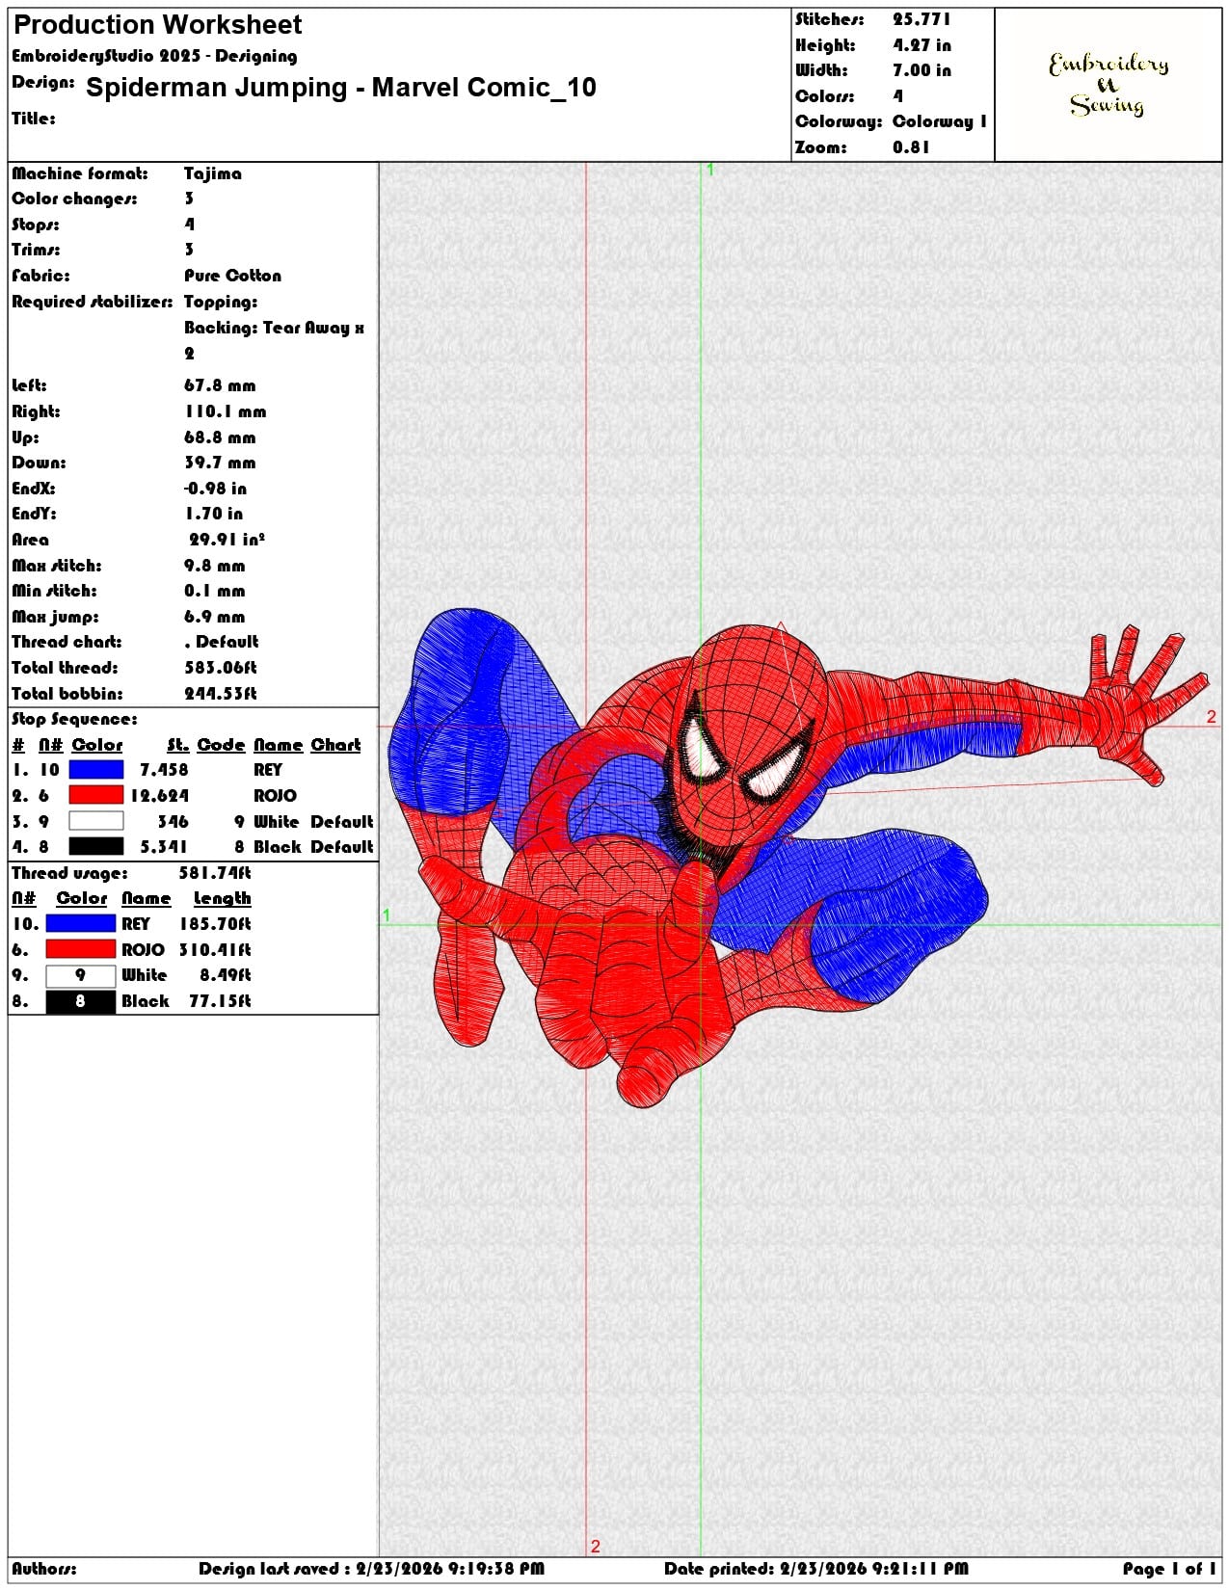Screen dimensions: 1229x1590
Task: Click the Max jump value 6.9 mm
Action: [214, 617]
